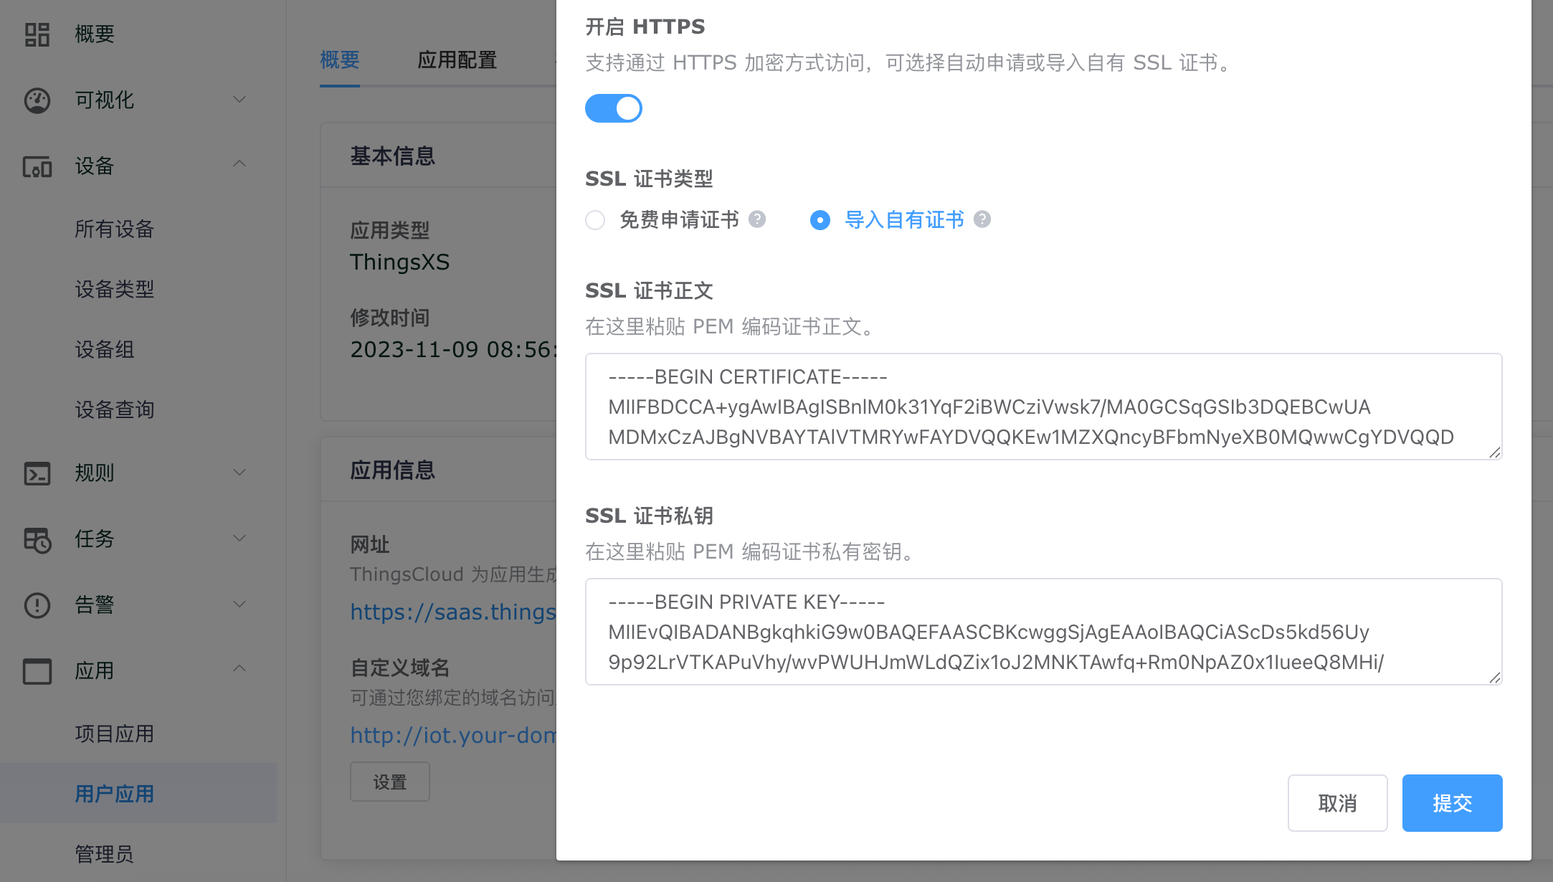Click the 任务 schedule icon

coord(37,539)
